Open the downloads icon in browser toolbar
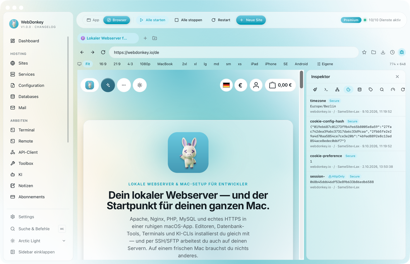Screen dimensions: 410x264 click(383, 52)
